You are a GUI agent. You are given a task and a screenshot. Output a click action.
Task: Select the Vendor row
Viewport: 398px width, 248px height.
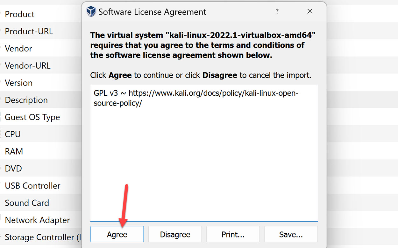pos(18,48)
